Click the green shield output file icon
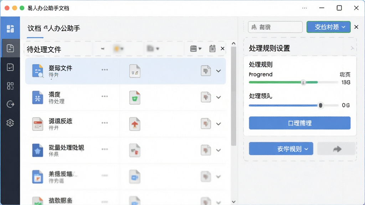365x205 pixels. click(135, 98)
